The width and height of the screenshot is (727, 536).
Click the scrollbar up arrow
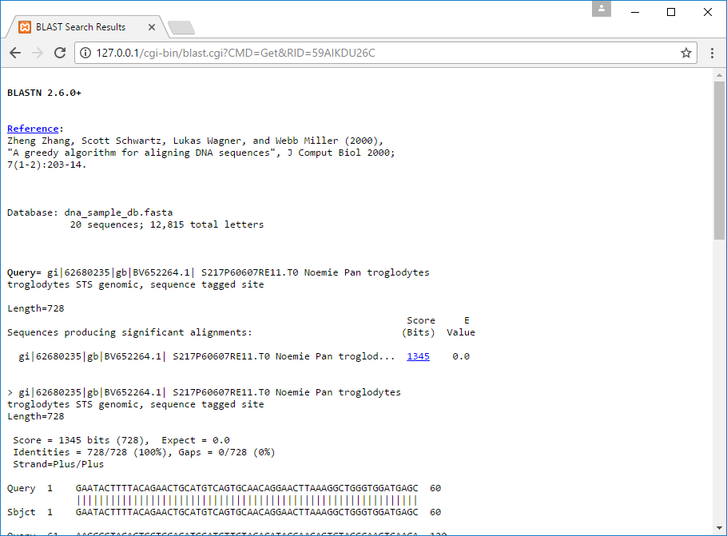pos(719,74)
